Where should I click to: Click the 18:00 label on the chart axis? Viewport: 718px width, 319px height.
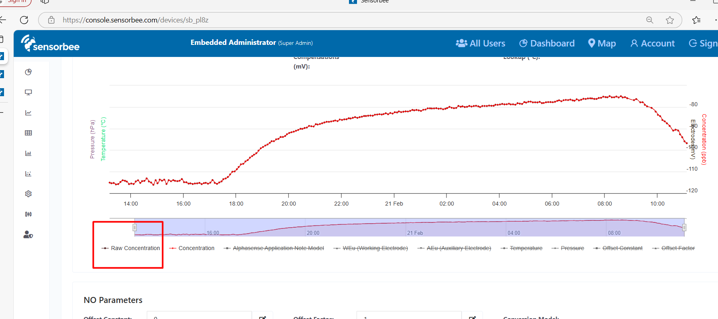click(x=236, y=204)
